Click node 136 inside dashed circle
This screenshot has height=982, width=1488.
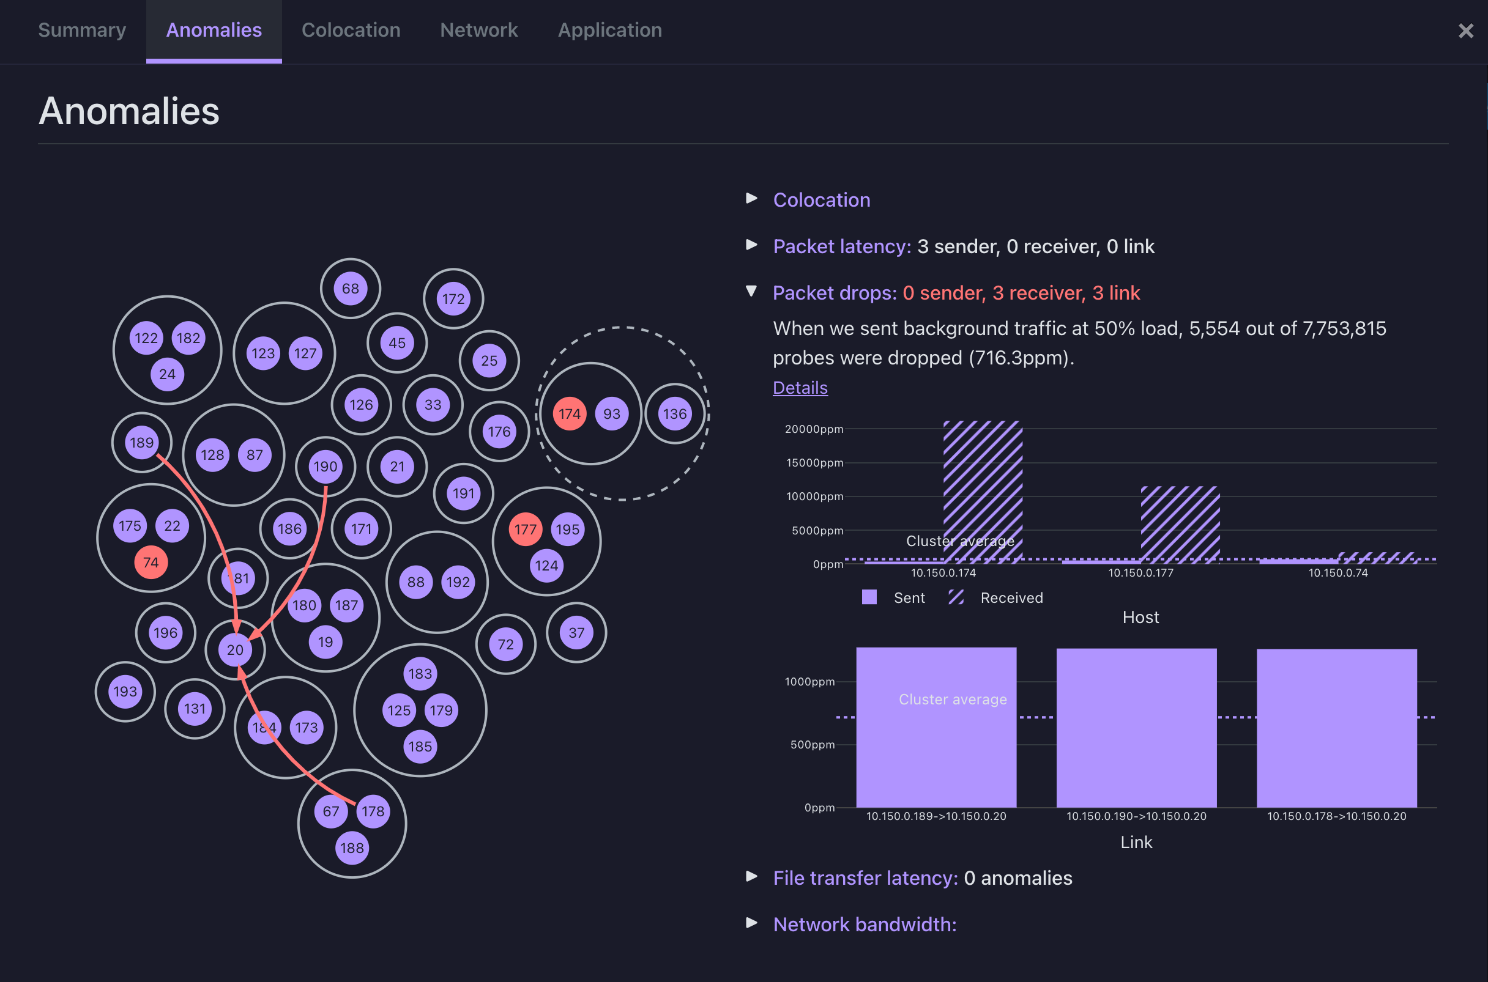tap(675, 414)
